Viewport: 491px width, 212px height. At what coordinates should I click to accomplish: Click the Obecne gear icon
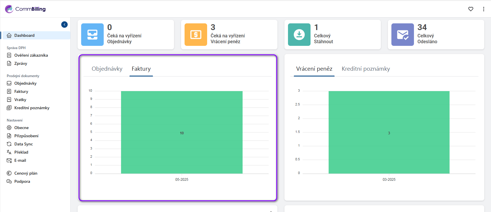tap(9, 128)
